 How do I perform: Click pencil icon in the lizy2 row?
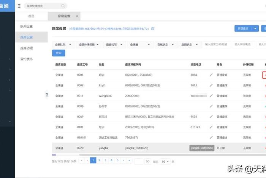[x=211, y=85]
